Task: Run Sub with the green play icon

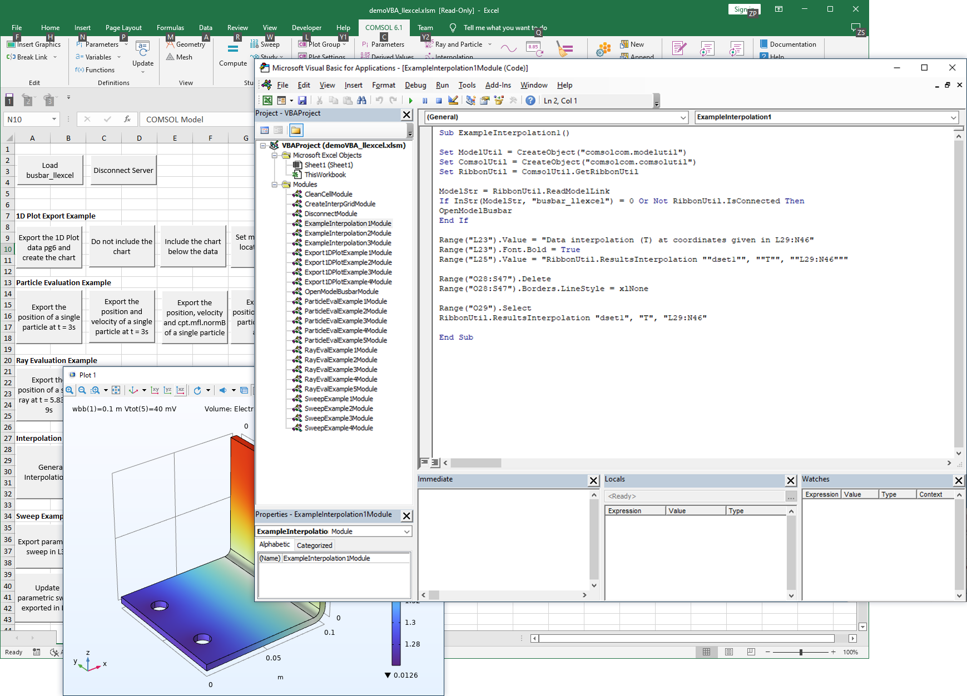Action: [410, 101]
